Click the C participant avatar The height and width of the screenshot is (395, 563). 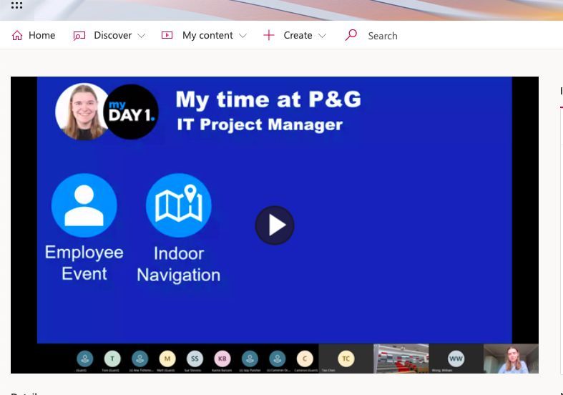[305, 359]
